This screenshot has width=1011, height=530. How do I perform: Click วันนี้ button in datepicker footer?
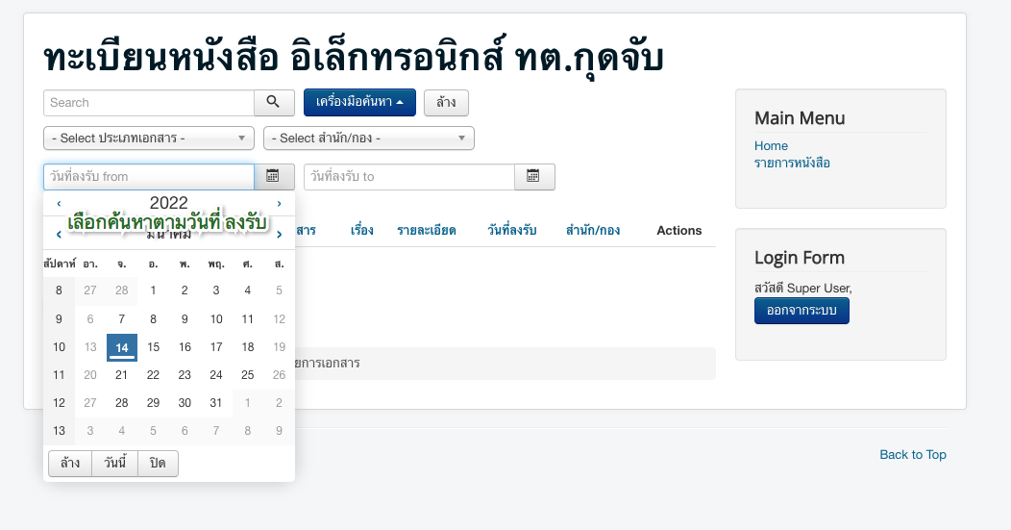[x=114, y=464]
